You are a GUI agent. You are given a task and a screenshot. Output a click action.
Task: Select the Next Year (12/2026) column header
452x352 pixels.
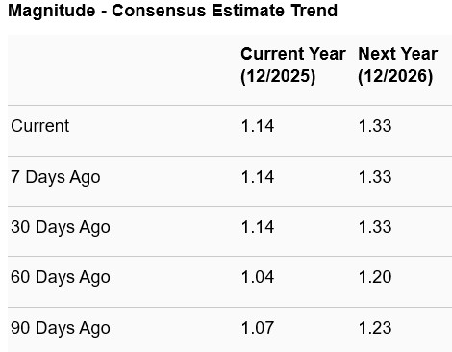tap(397, 64)
